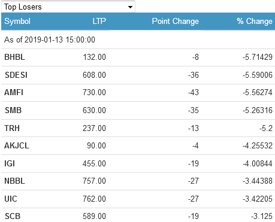Sort by Symbol column header
The image size is (275, 222).
17,21
